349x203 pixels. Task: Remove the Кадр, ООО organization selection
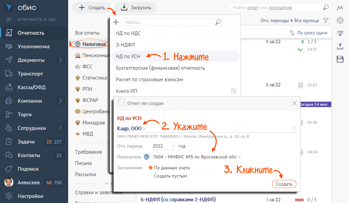click(x=145, y=129)
